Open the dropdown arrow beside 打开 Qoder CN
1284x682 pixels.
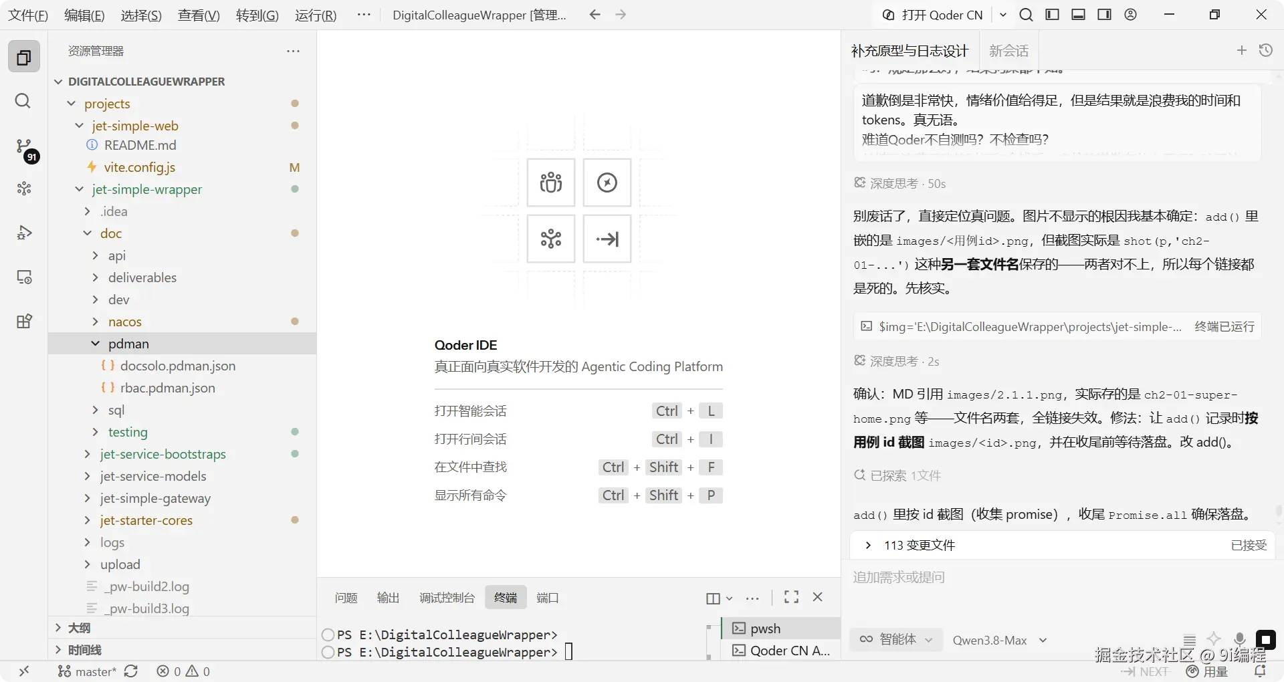pos(1003,15)
